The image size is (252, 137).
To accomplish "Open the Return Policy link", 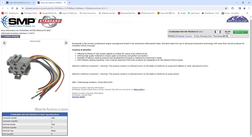I will [139, 89].
